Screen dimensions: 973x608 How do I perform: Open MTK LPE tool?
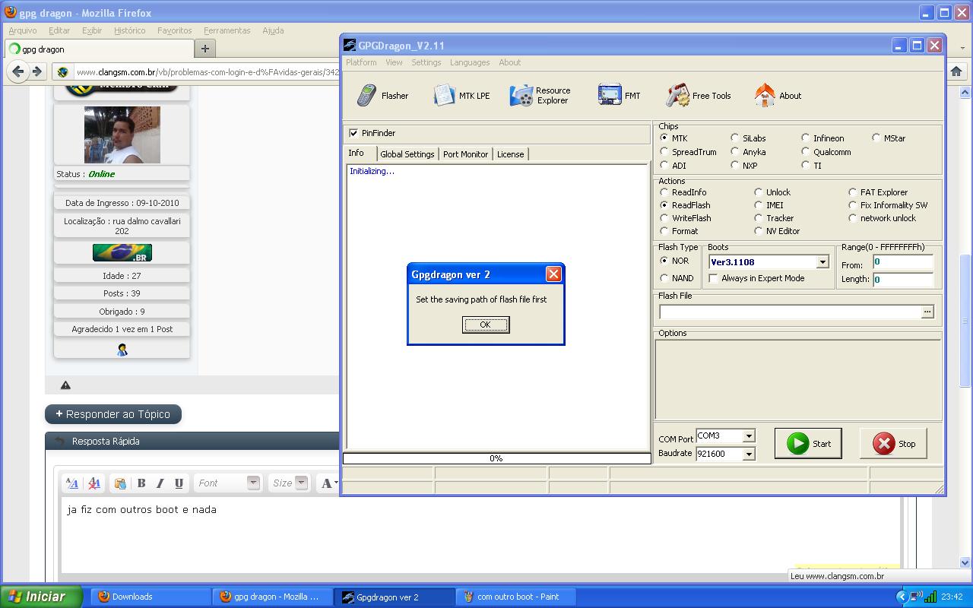[461, 96]
